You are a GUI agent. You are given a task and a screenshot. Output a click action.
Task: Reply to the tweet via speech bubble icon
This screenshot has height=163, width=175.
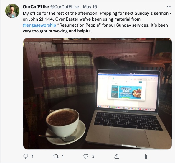pyautogui.click(x=26, y=156)
